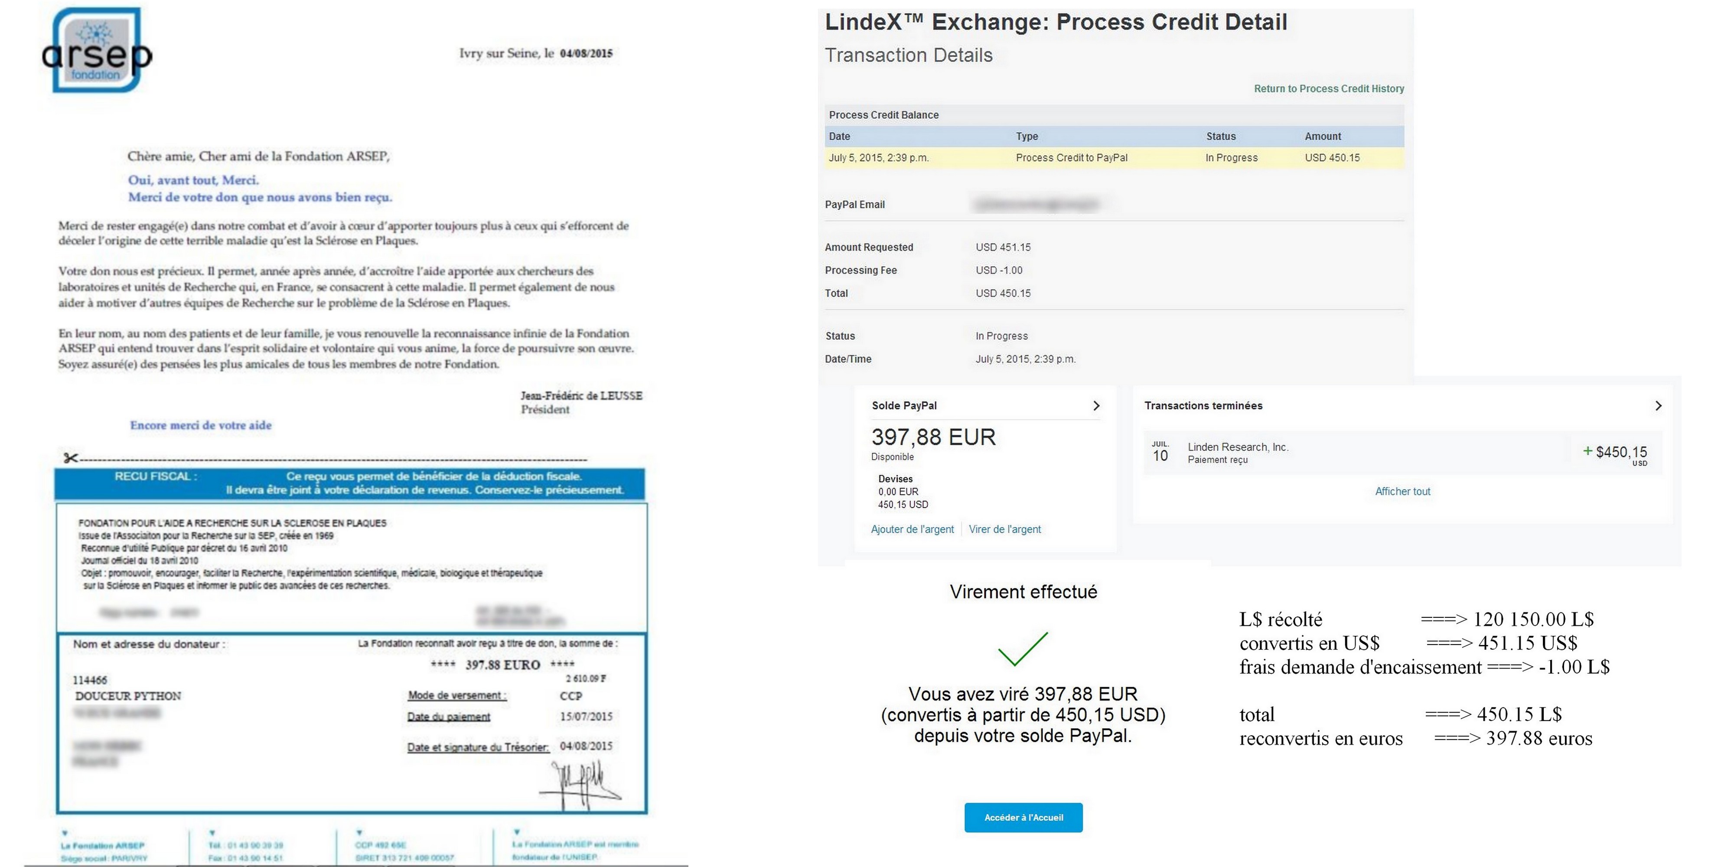This screenshot has width=1734, height=867.
Task: Select the highlighted July 5, 2015 credit row
Action: [1114, 157]
